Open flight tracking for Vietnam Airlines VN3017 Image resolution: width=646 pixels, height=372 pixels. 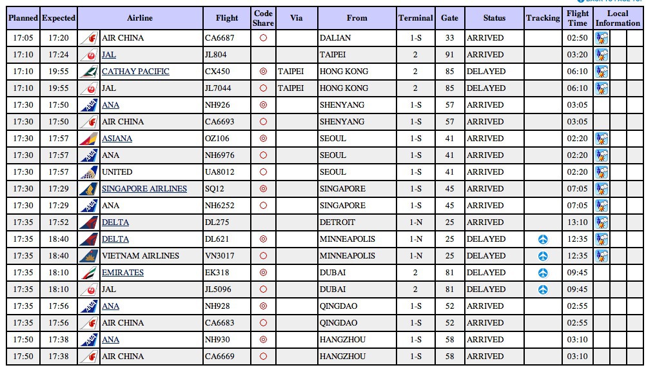543,256
